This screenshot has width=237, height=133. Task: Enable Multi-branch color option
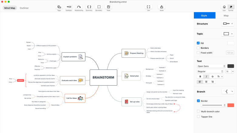pyautogui.click(x=198, y=112)
